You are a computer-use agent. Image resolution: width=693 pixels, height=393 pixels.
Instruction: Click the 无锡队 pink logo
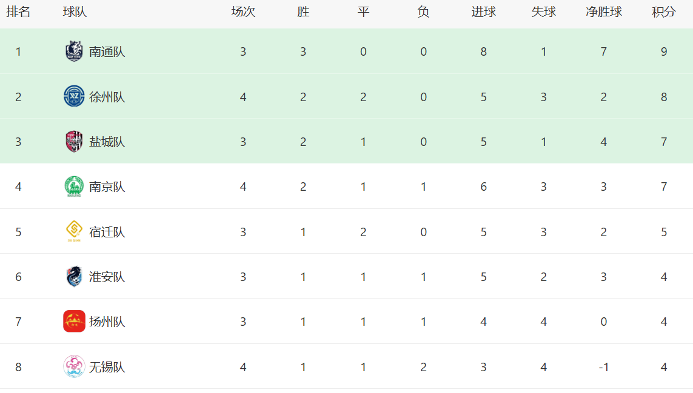coord(74,366)
